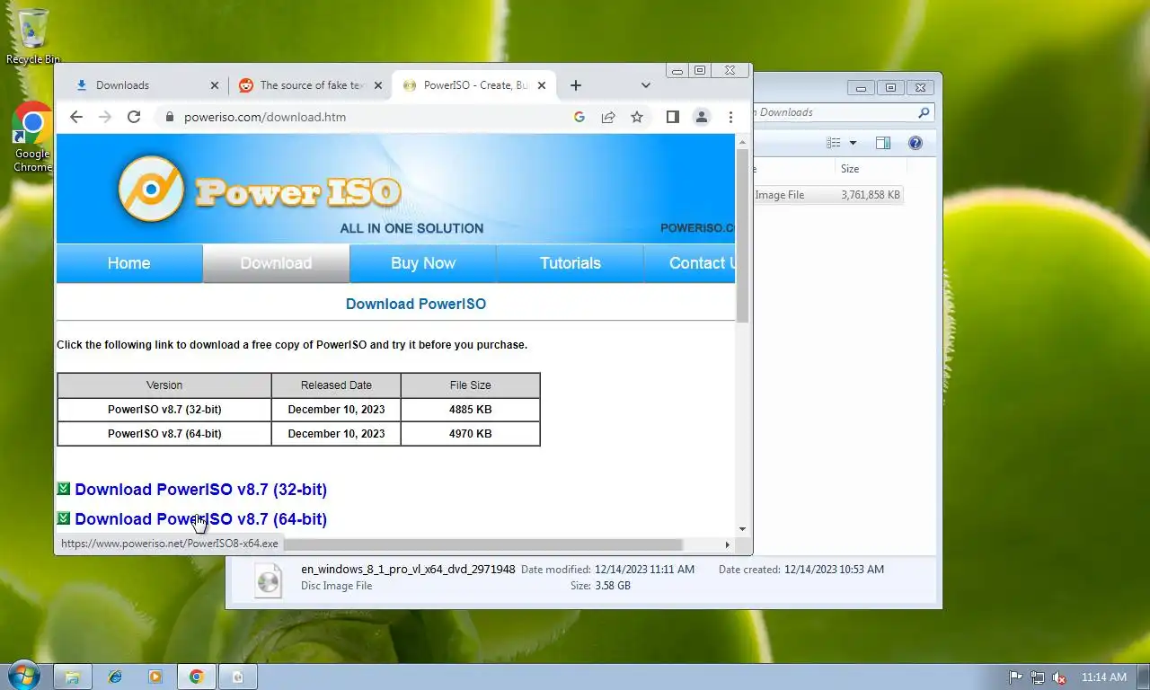Expand Chrome tab search chevron
This screenshot has width=1150, height=690.
[645, 85]
